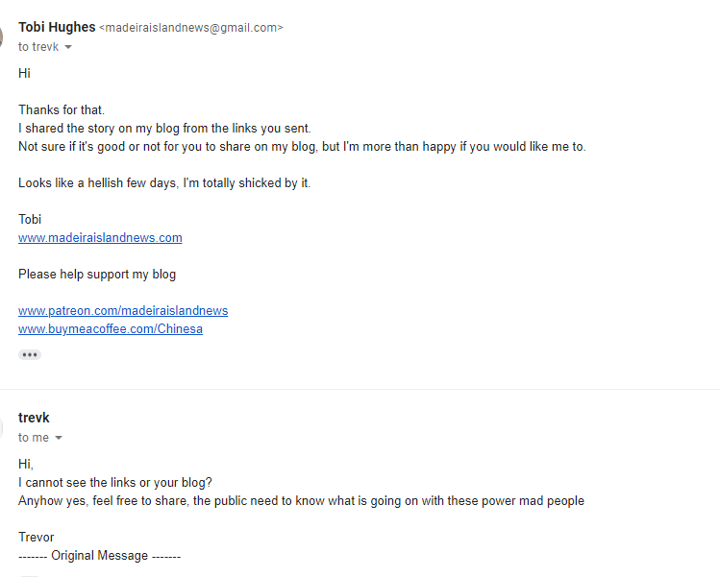The width and height of the screenshot is (720, 577).
Task: Click the "to me" recipient text
Action: click(x=34, y=438)
